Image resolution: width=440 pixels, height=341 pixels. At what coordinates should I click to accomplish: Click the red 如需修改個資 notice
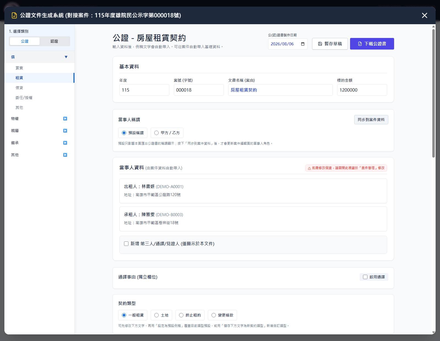[x=346, y=168]
